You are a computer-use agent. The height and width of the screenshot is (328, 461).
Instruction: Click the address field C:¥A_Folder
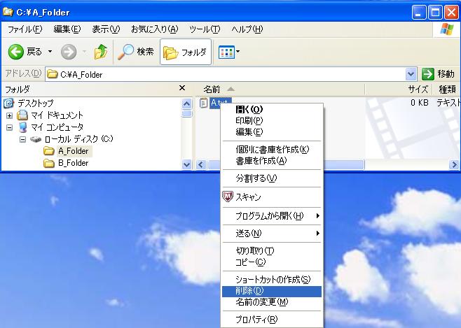225,74
